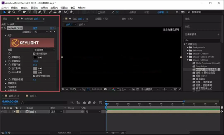The image size is (224, 135).
Task: Toggle visibility eye of timeline layer 1
Action: coord(3,112)
